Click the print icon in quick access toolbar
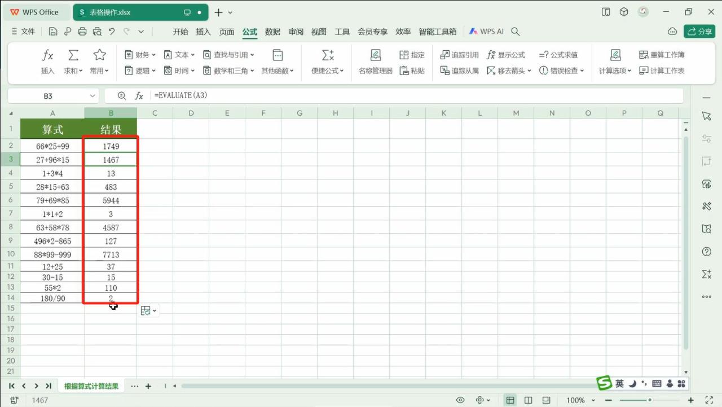The image size is (722, 407). click(82, 32)
